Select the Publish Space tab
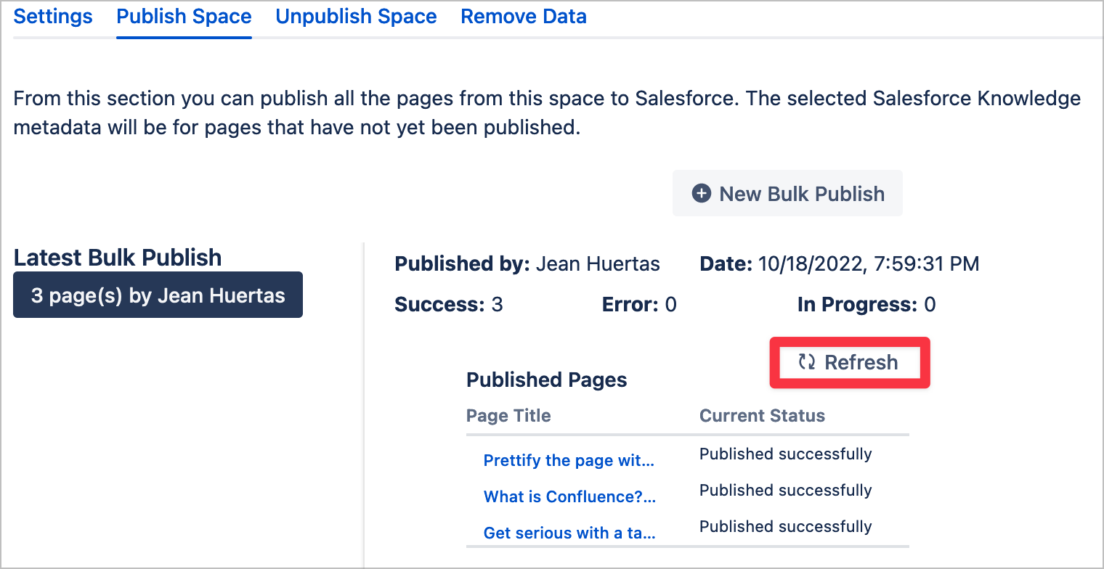 (x=184, y=17)
